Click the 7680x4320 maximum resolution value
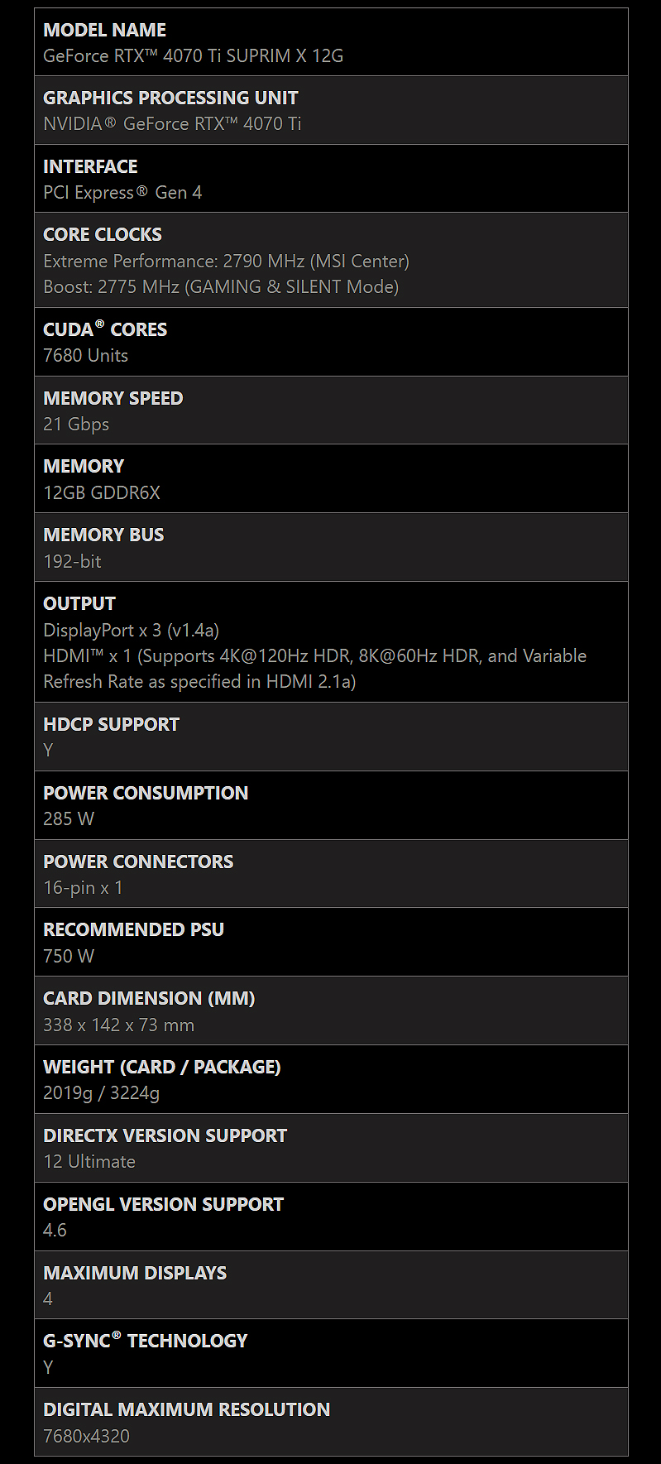 click(86, 1436)
